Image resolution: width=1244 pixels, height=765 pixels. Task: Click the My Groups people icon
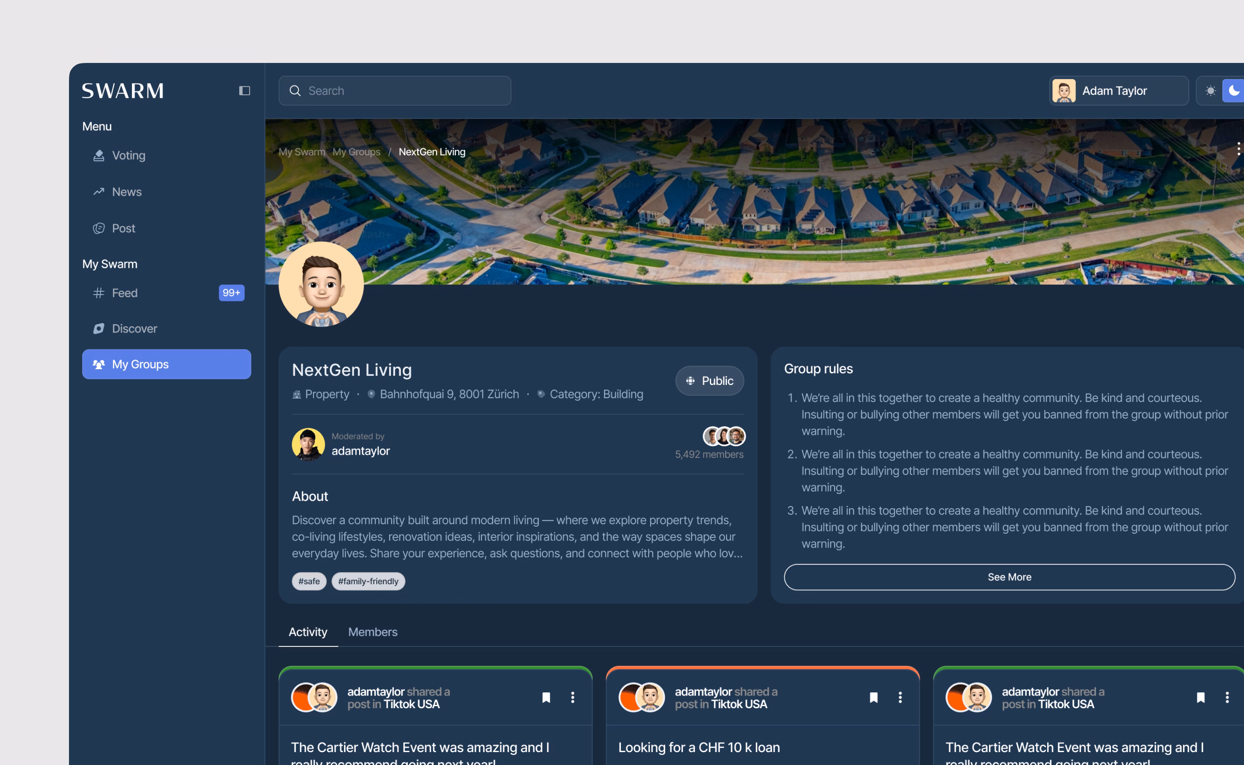[98, 364]
